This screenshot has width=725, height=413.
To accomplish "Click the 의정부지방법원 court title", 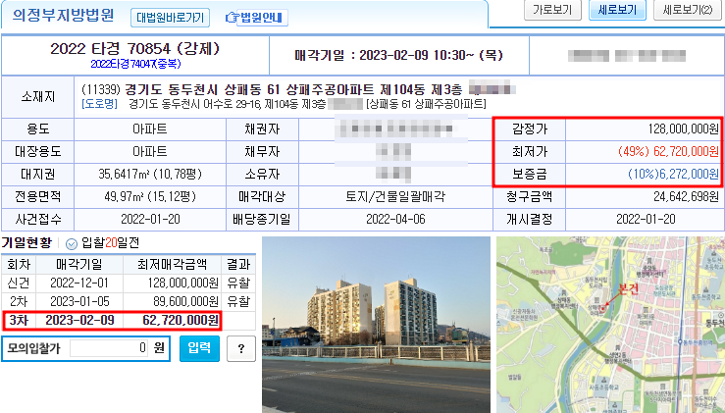I will [x=63, y=15].
